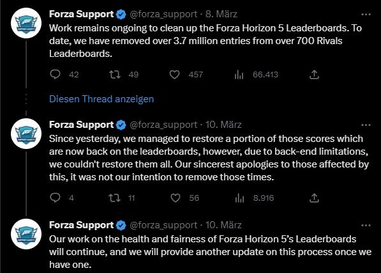Share the restored scores tweet
Image resolution: width=381 pixels, height=273 pixels.
[x=314, y=198]
